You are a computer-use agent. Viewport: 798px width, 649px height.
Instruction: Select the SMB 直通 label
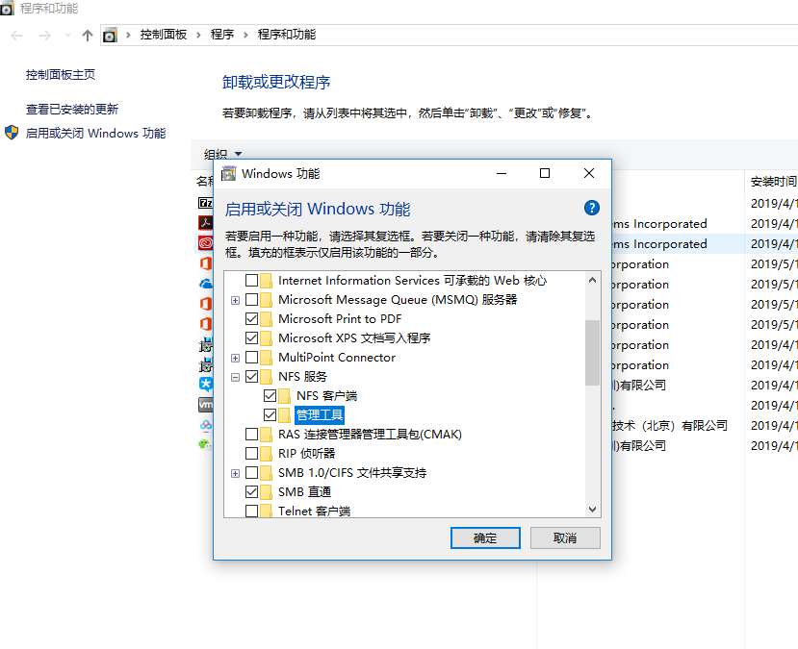(304, 492)
